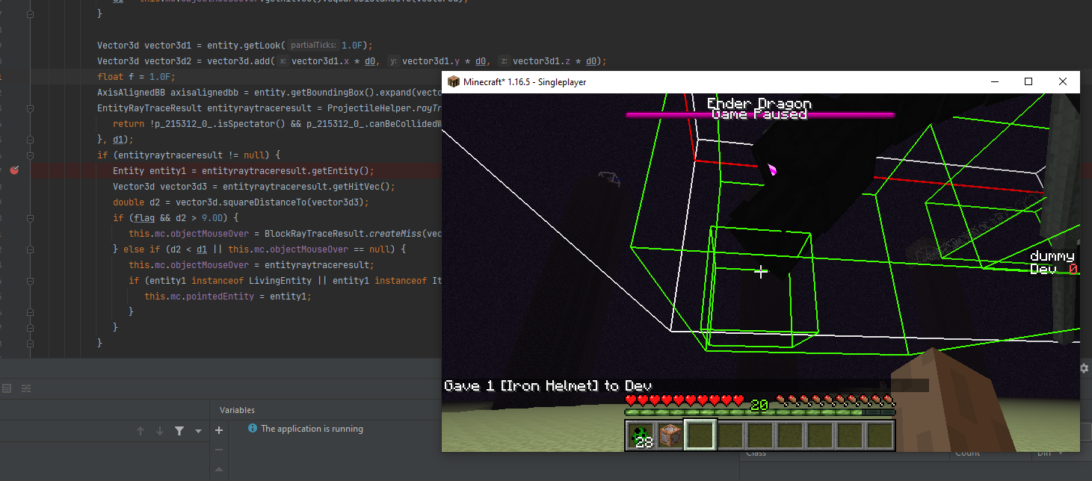Sort by the Count column header
Image resolution: width=1092 pixels, height=481 pixels.
(x=967, y=453)
